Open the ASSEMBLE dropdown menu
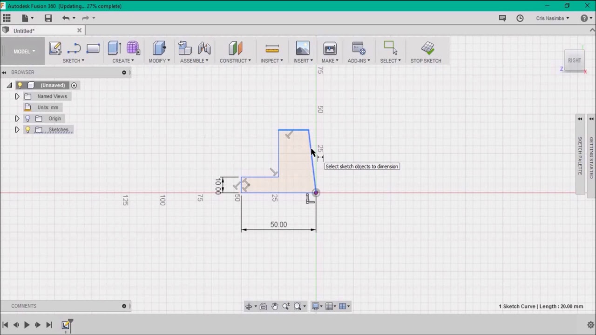This screenshot has width=596, height=335. (x=194, y=60)
